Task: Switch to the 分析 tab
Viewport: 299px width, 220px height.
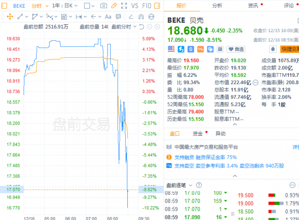Action: [217, 6]
